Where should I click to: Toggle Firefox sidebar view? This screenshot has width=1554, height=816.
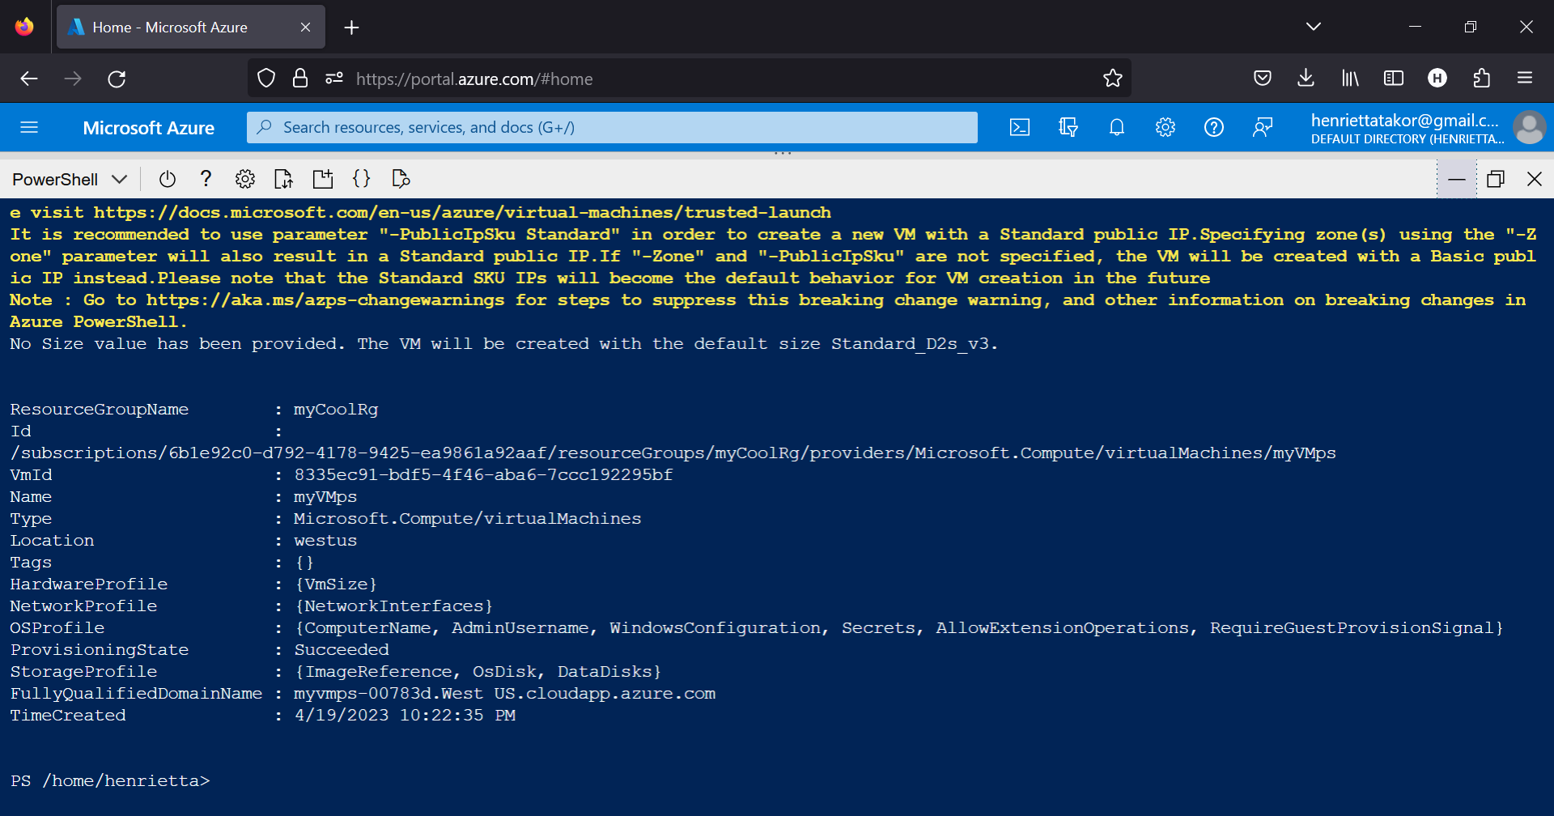point(1394,79)
